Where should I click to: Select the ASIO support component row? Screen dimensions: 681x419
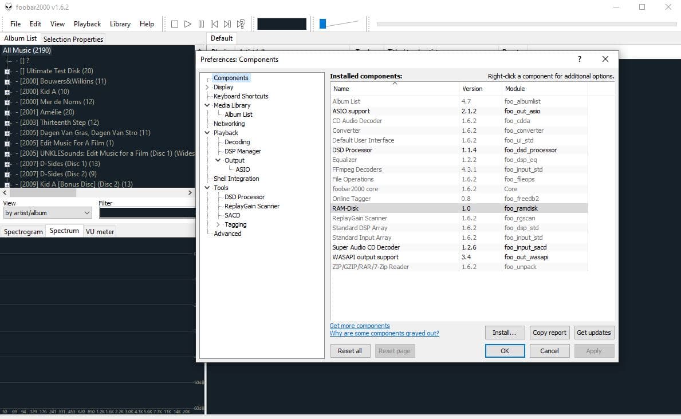[x=459, y=111]
